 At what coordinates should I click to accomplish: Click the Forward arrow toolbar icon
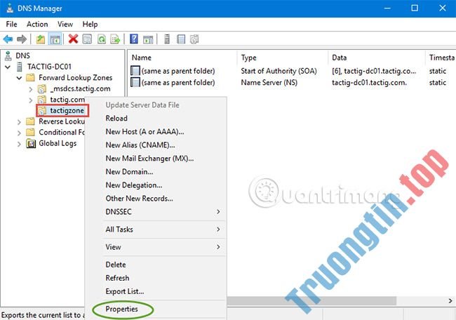22,39
